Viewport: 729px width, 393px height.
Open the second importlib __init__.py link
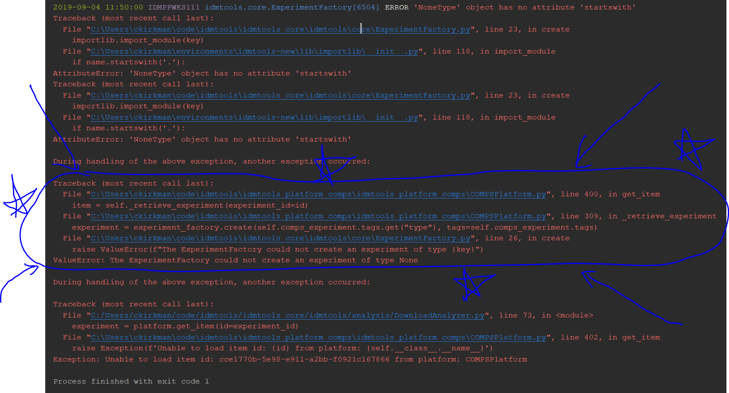(x=253, y=117)
